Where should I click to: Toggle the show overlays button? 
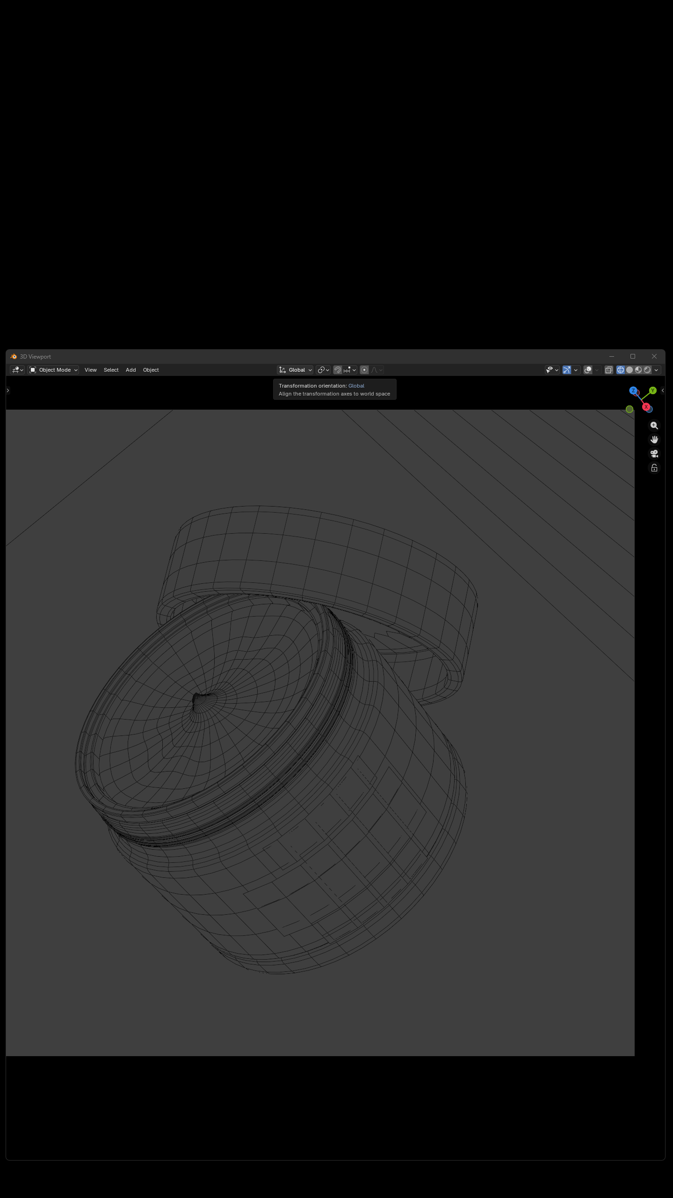[588, 370]
